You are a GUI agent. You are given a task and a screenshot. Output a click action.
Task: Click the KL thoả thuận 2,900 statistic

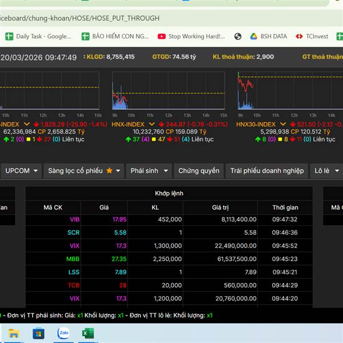point(244,57)
